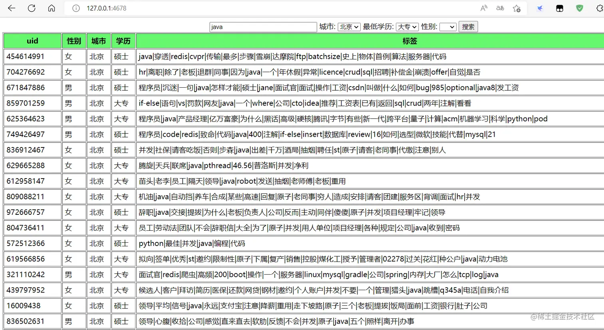Click 学历 cell in row 859701259

(x=123, y=103)
